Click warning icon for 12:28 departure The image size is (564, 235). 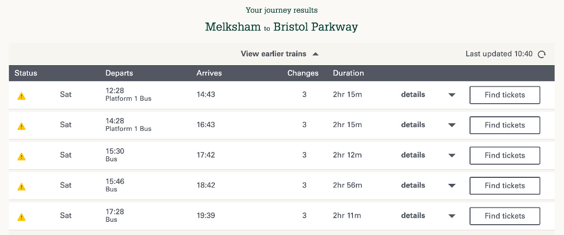[x=22, y=96]
